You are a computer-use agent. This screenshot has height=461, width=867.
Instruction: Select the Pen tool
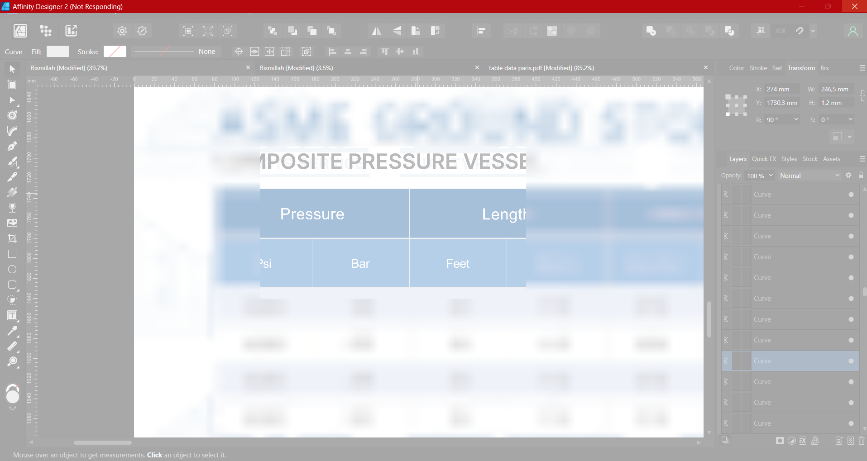(12, 146)
